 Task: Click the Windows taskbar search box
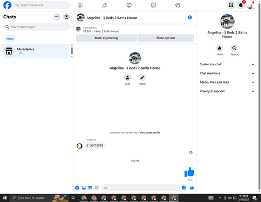pyautogui.click(x=39, y=198)
